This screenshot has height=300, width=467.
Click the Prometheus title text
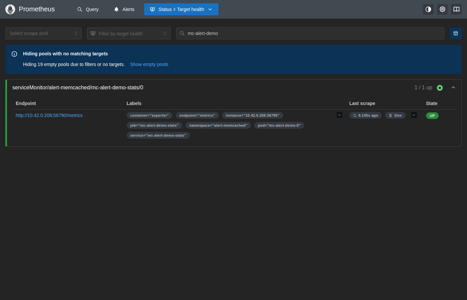point(37,9)
